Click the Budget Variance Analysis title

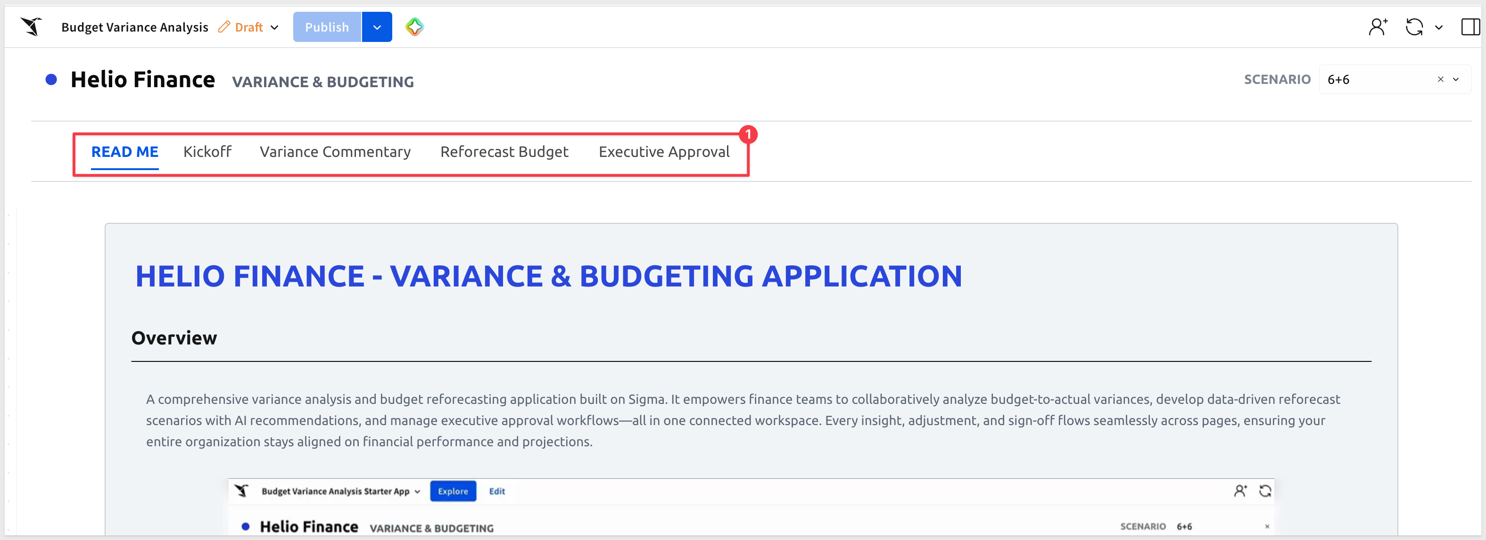point(134,27)
